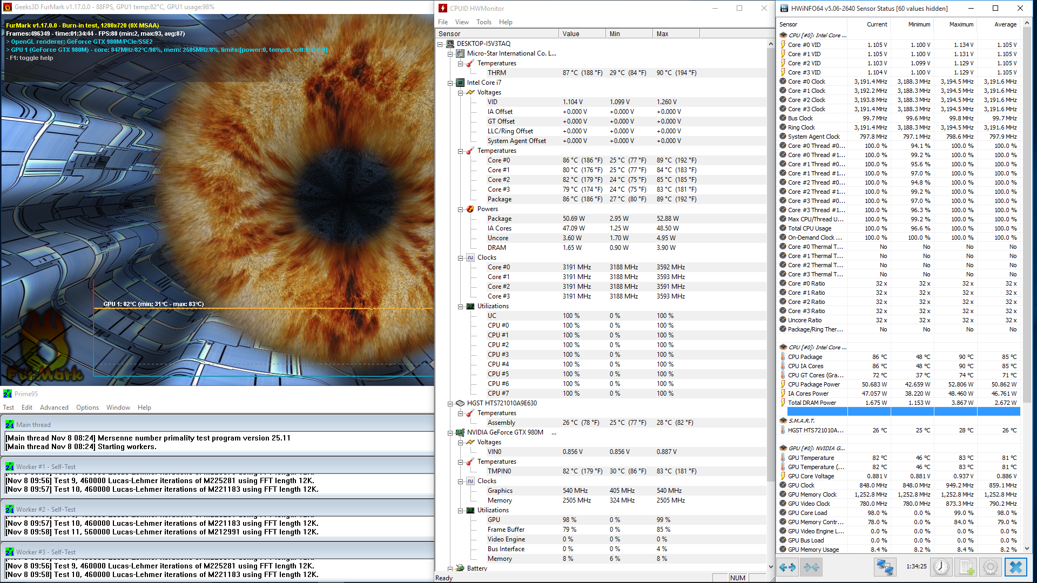Collapse Micro-Star International node
Screen dimensions: 1037x583
tap(450, 54)
